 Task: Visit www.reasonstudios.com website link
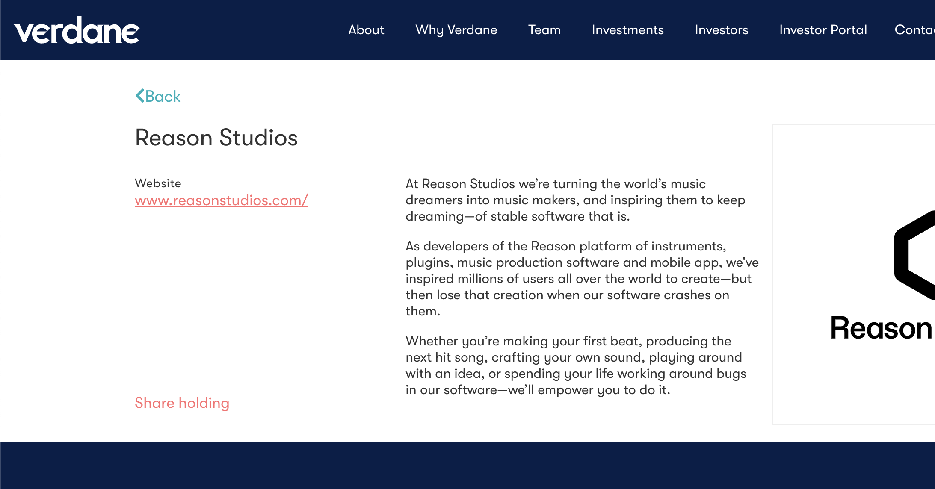pyautogui.click(x=221, y=200)
